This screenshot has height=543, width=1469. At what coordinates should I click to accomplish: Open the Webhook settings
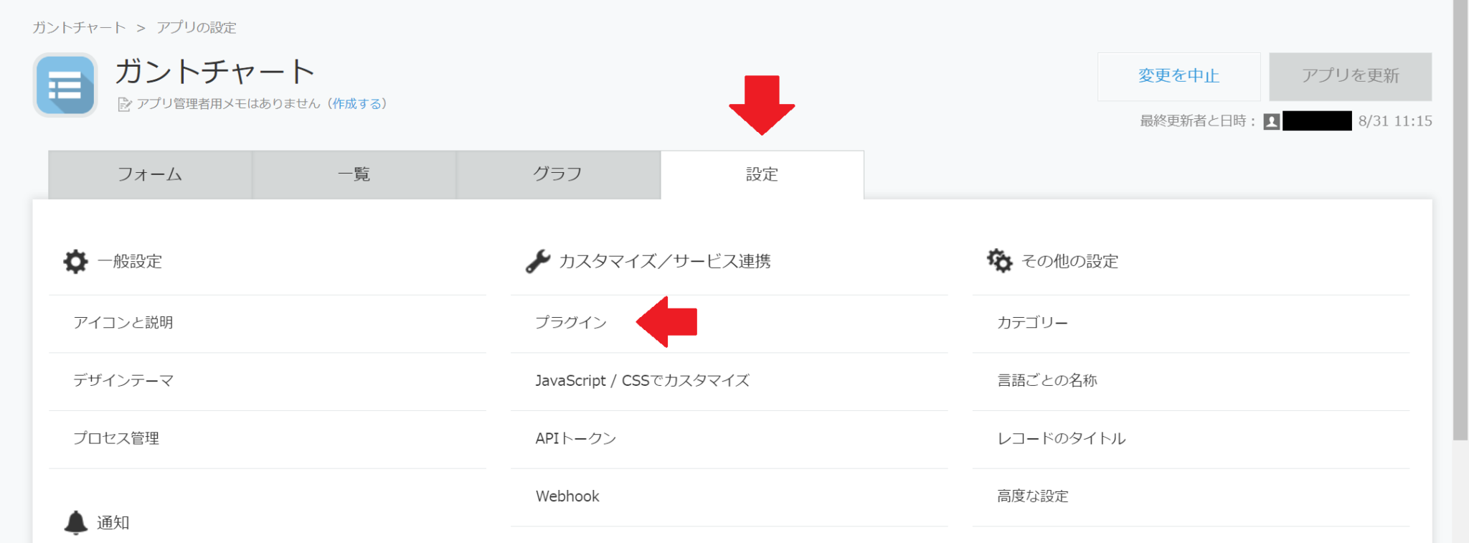coord(567,496)
